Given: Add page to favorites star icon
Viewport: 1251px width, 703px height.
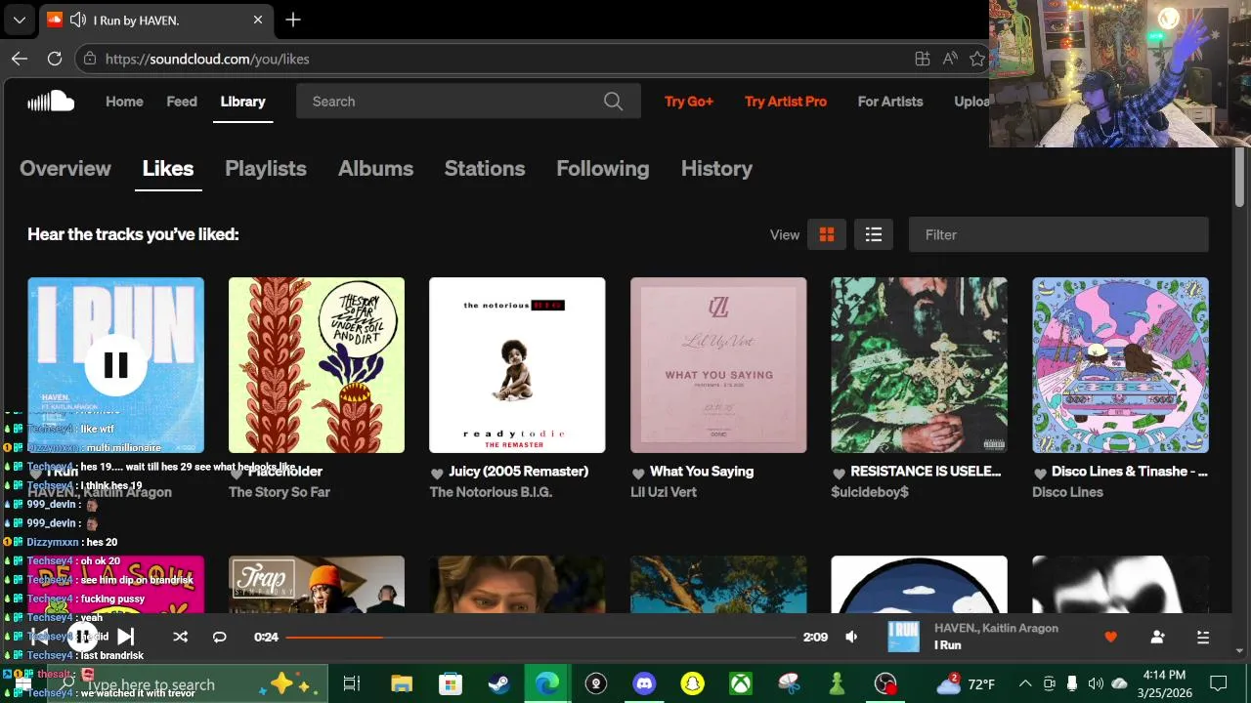Looking at the screenshot, I should tap(976, 59).
